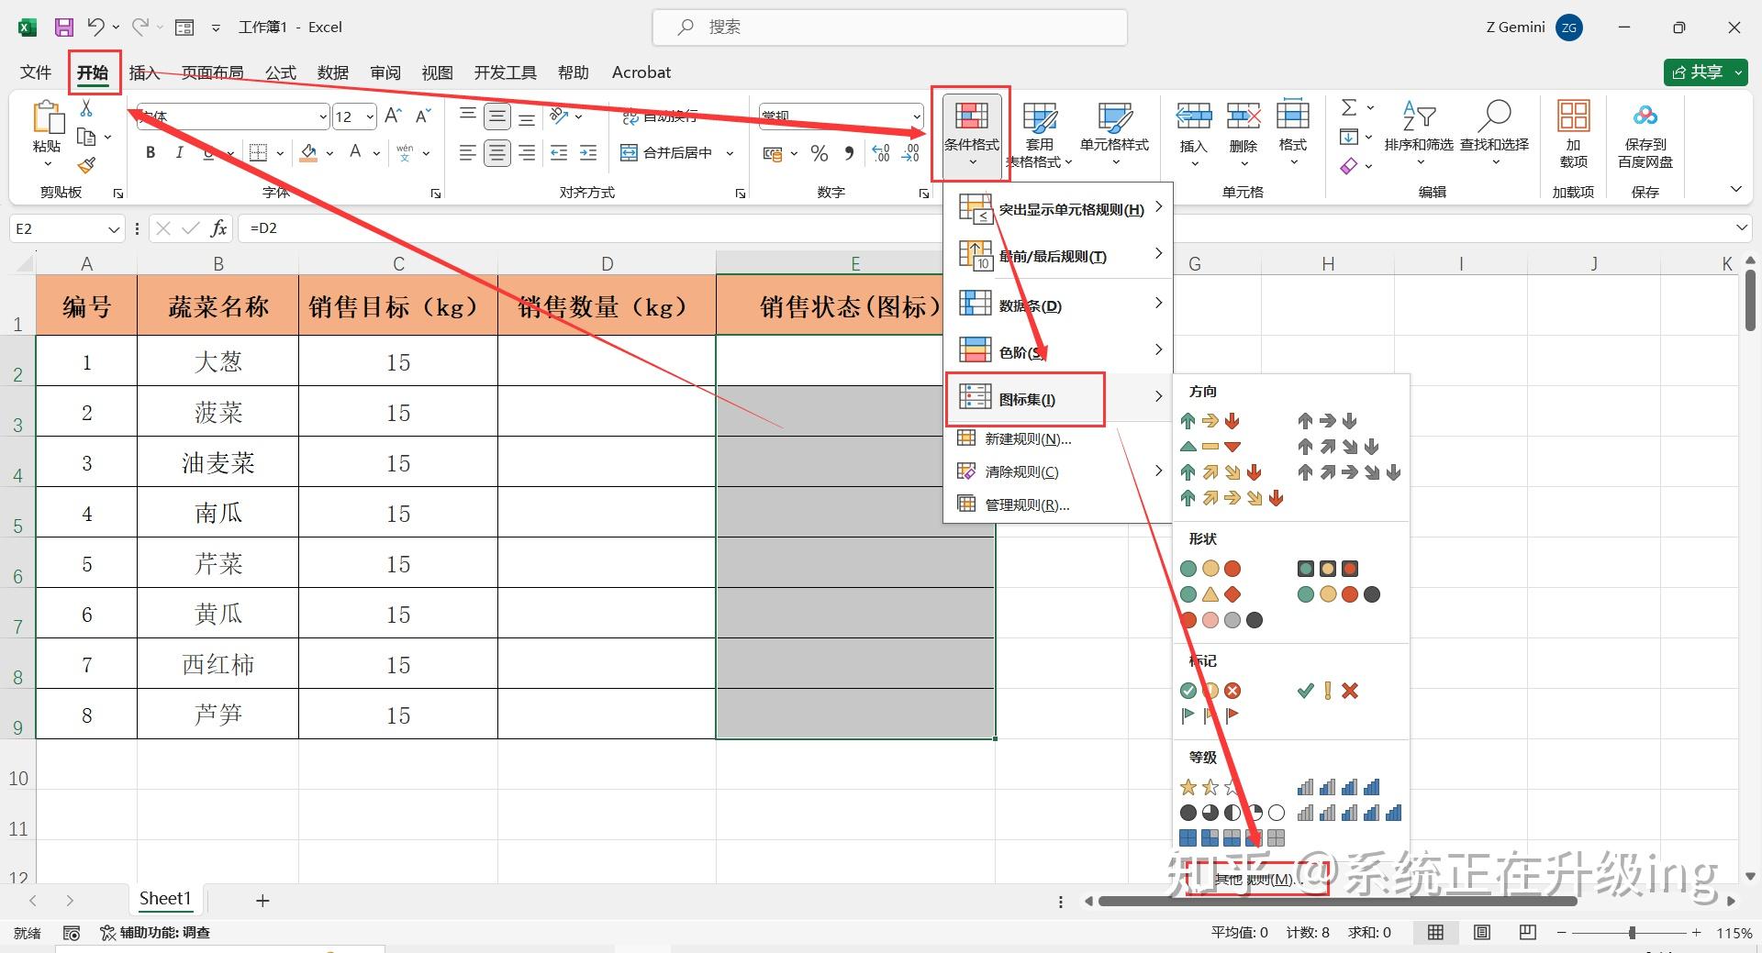
Task: Select the 格式刷 (Format Painter) tool
Action: 87,165
